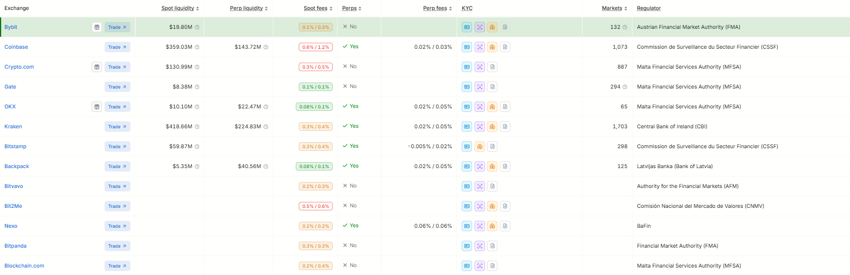
Task: Click Bybit's blue ID card KYC icon
Action: point(467,27)
